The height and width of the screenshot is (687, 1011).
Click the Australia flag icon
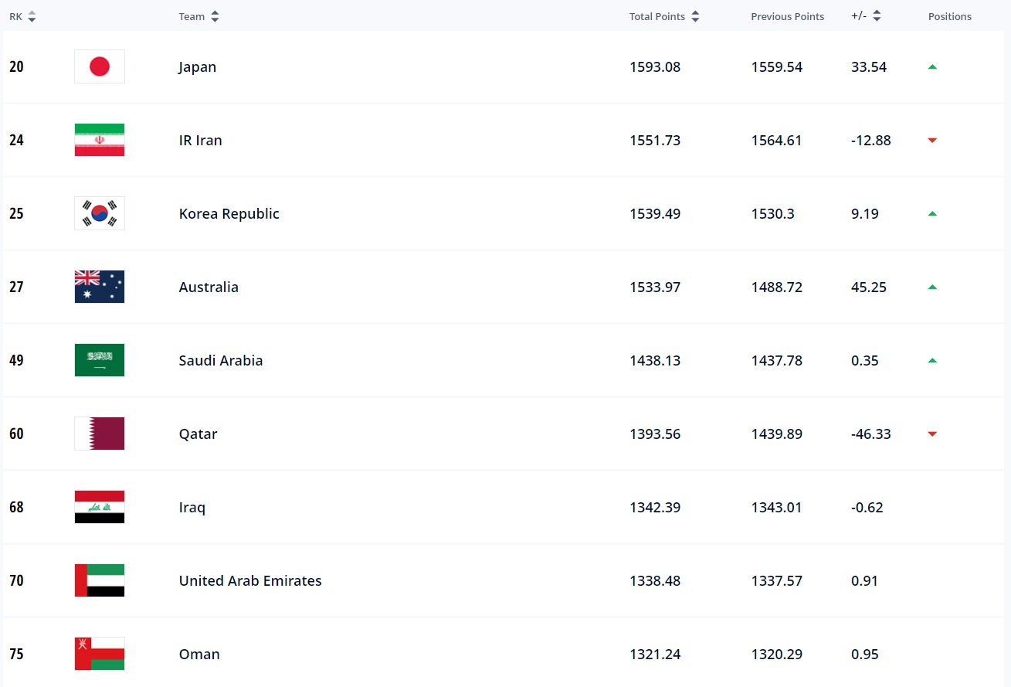pos(99,287)
